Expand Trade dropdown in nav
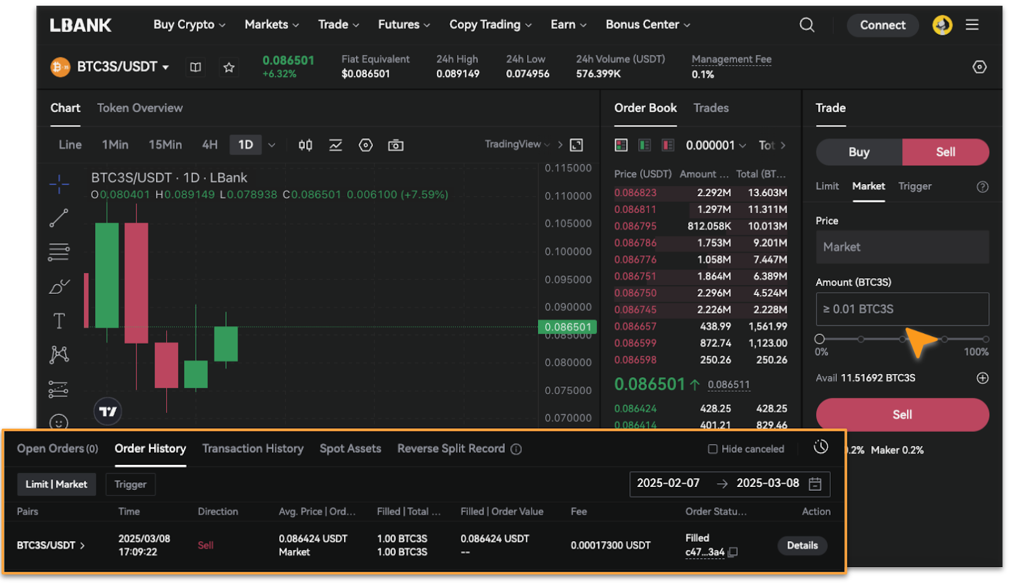Screen dimensions: 1010x584 [338, 25]
